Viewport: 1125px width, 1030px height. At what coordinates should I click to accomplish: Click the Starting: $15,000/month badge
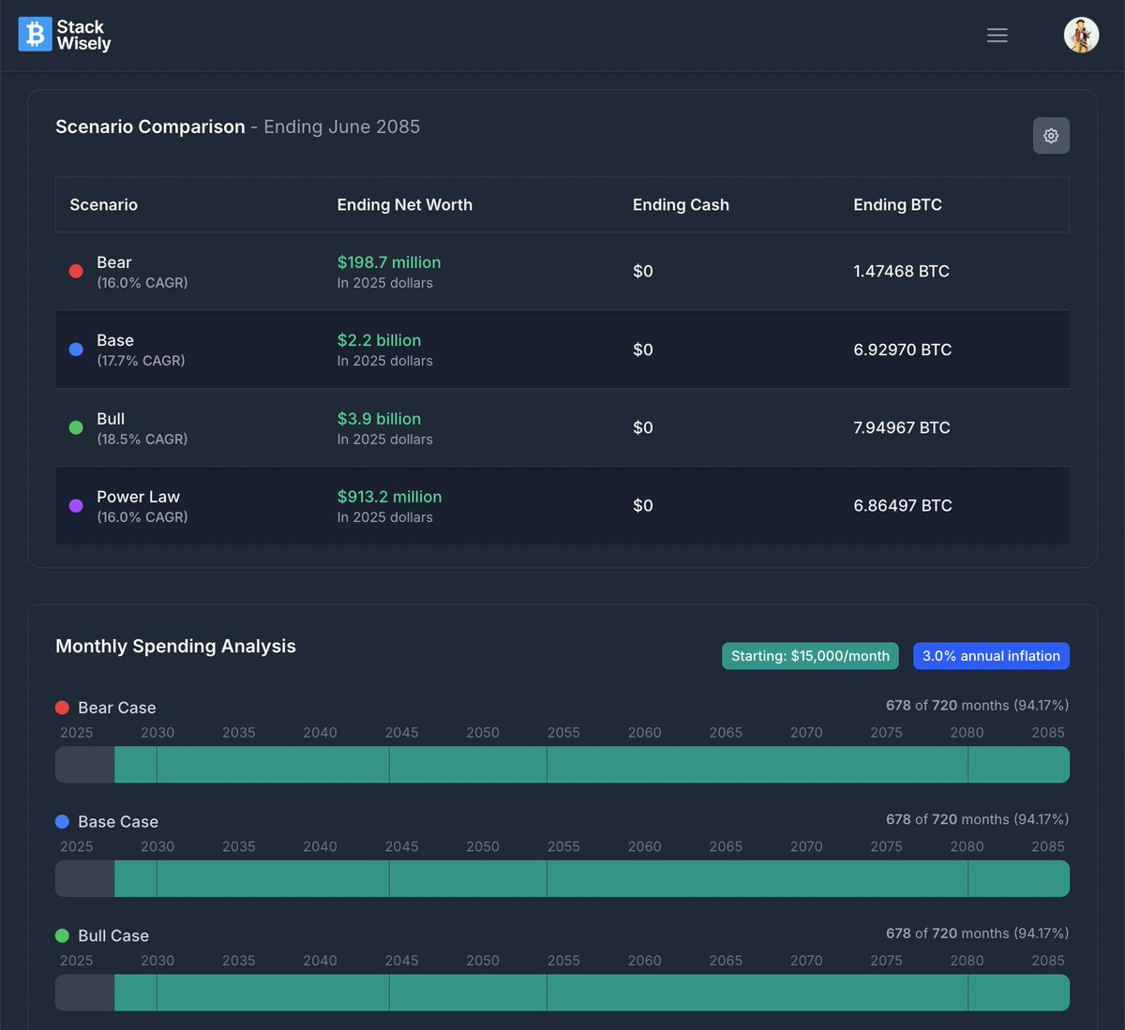coord(810,656)
